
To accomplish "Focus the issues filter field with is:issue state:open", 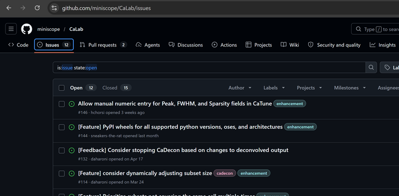I will coord(209,67).
